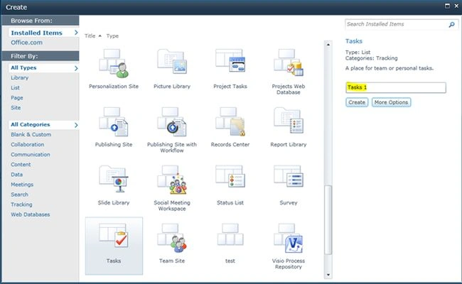Sort items by Title
462x284 pixels.
point(90,36)
